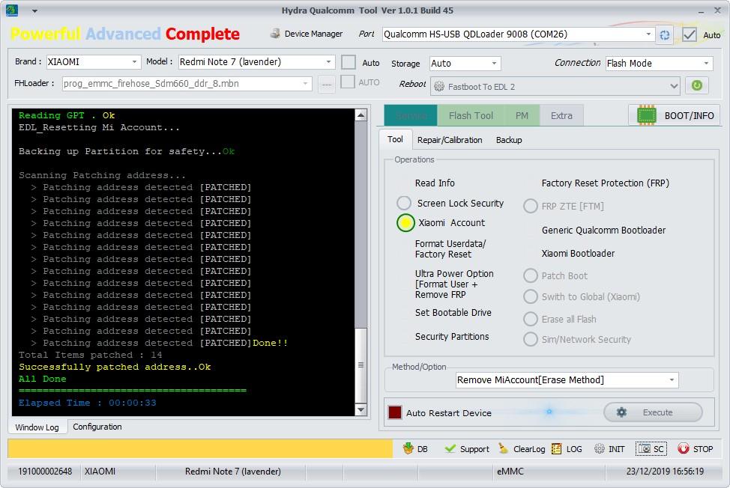Switch to the Flash Tool tab
Image resolution: width=730 pixels, height=488 pixels.
click(x=471, y=116)
